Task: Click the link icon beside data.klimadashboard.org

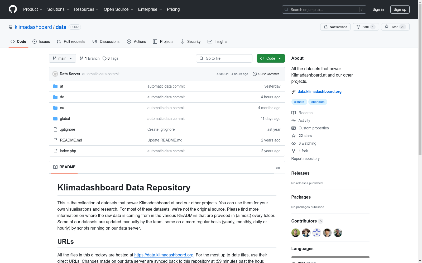Action: click(294, 92)
